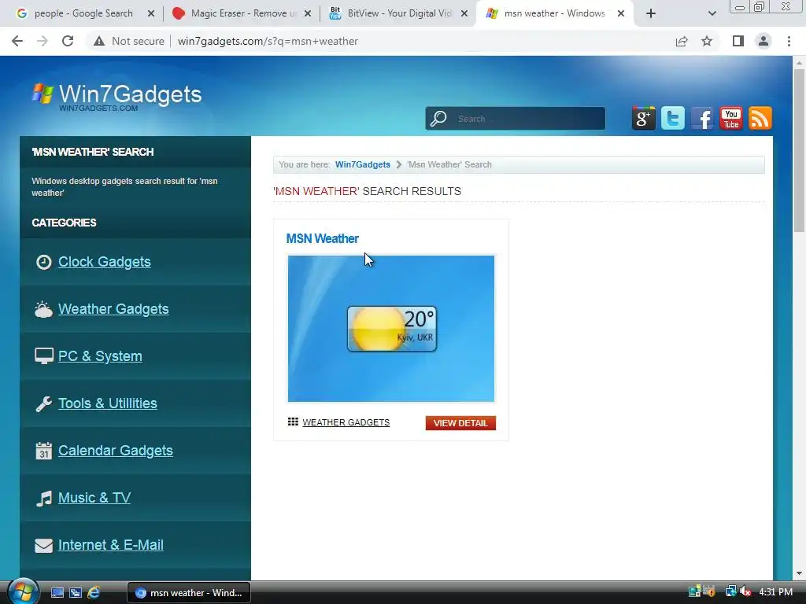Close the Magic Eraser tab

click(x=308, y=13)
